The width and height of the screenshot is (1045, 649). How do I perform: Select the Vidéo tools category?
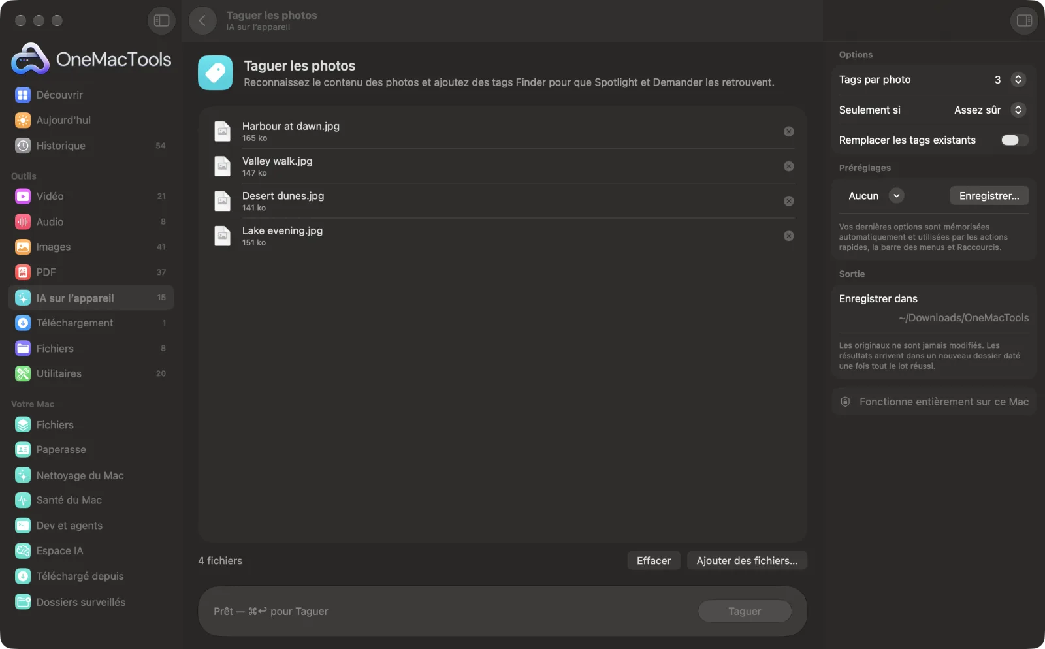91,196
